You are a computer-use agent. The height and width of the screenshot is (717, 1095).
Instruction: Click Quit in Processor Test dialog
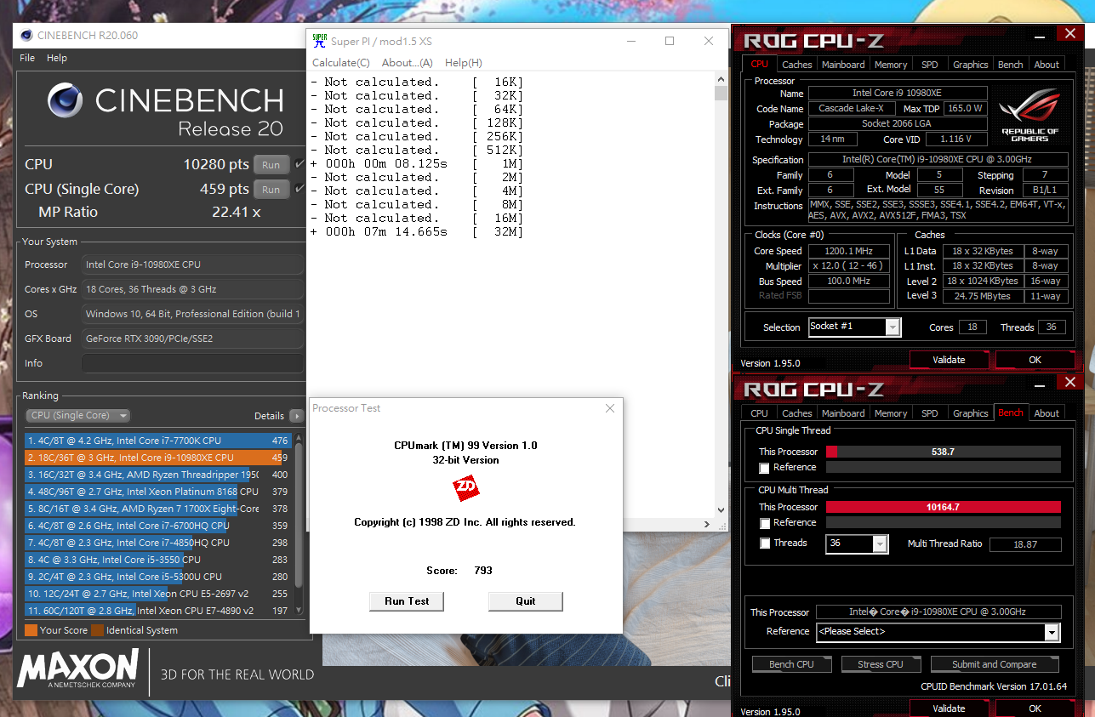point(526,601)
